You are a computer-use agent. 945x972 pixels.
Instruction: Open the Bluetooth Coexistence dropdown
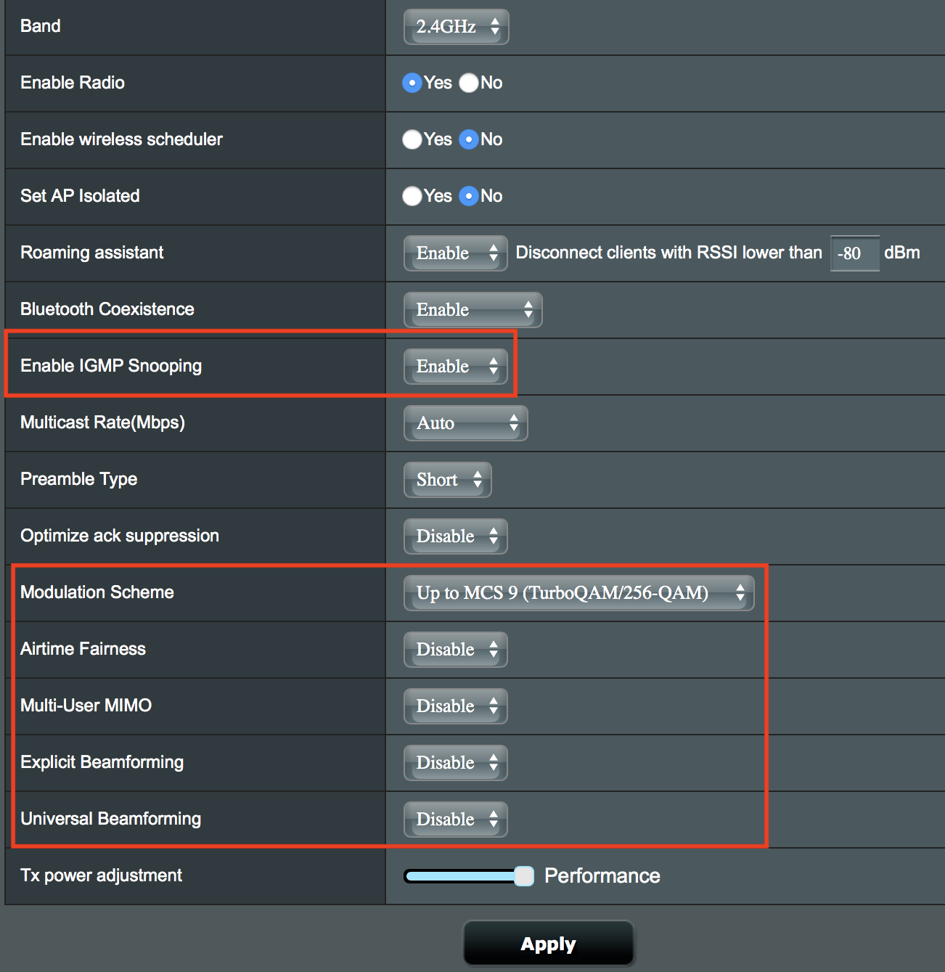pos(472,309)
